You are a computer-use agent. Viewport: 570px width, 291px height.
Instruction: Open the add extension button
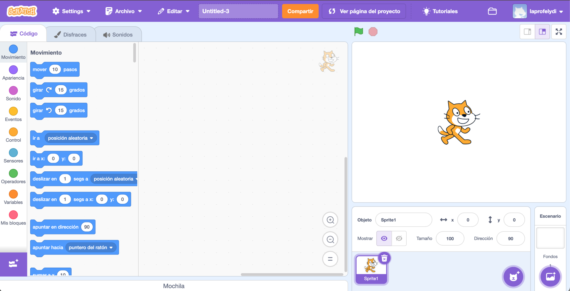(x=13, y=264)
